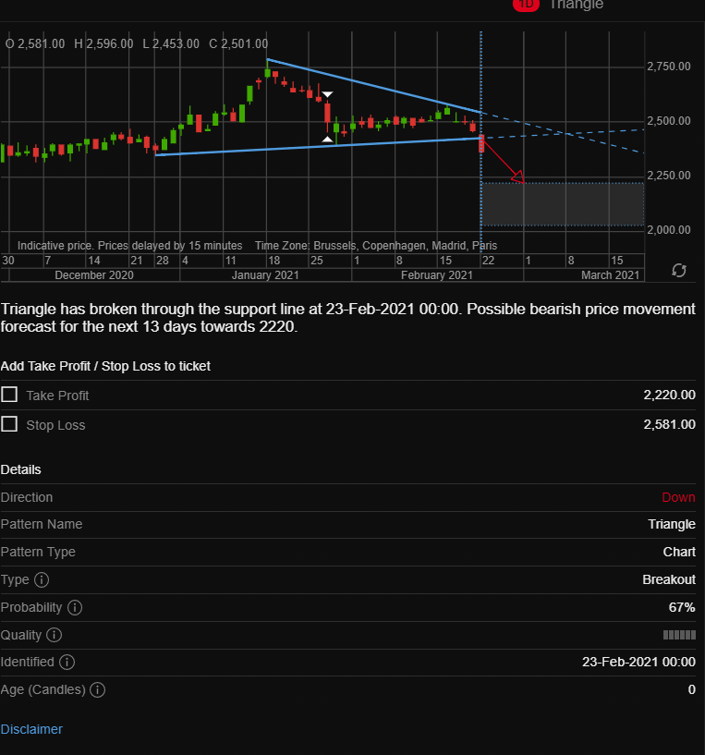Click the 2,750.00 price axis label
Screen dimensions: 705x755
pyautogui.click(x=669, y=67)
